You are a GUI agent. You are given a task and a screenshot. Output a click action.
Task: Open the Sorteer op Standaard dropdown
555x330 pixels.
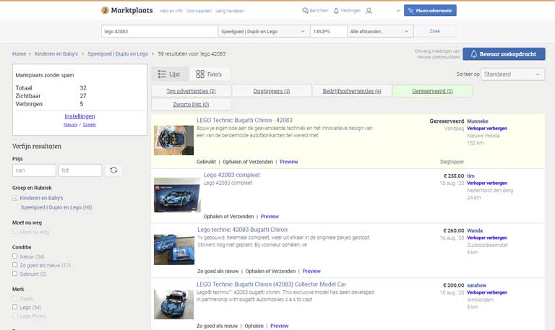point(512,74)
